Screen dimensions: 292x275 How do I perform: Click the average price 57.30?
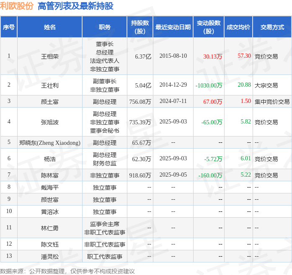tap(244, 56)
